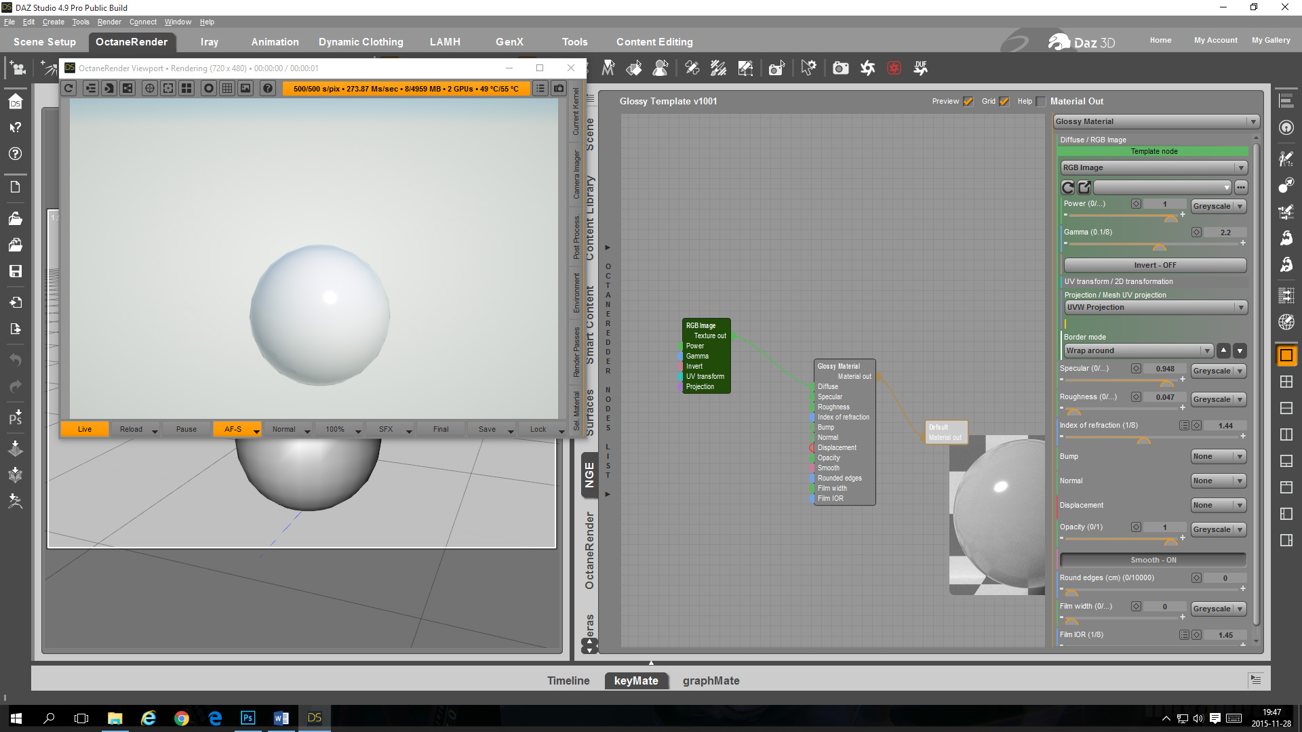Viewport: 1302px width, 732px height.
Task: Click the reload RGB image texture icon
Action: click(x=1068, y=187)
